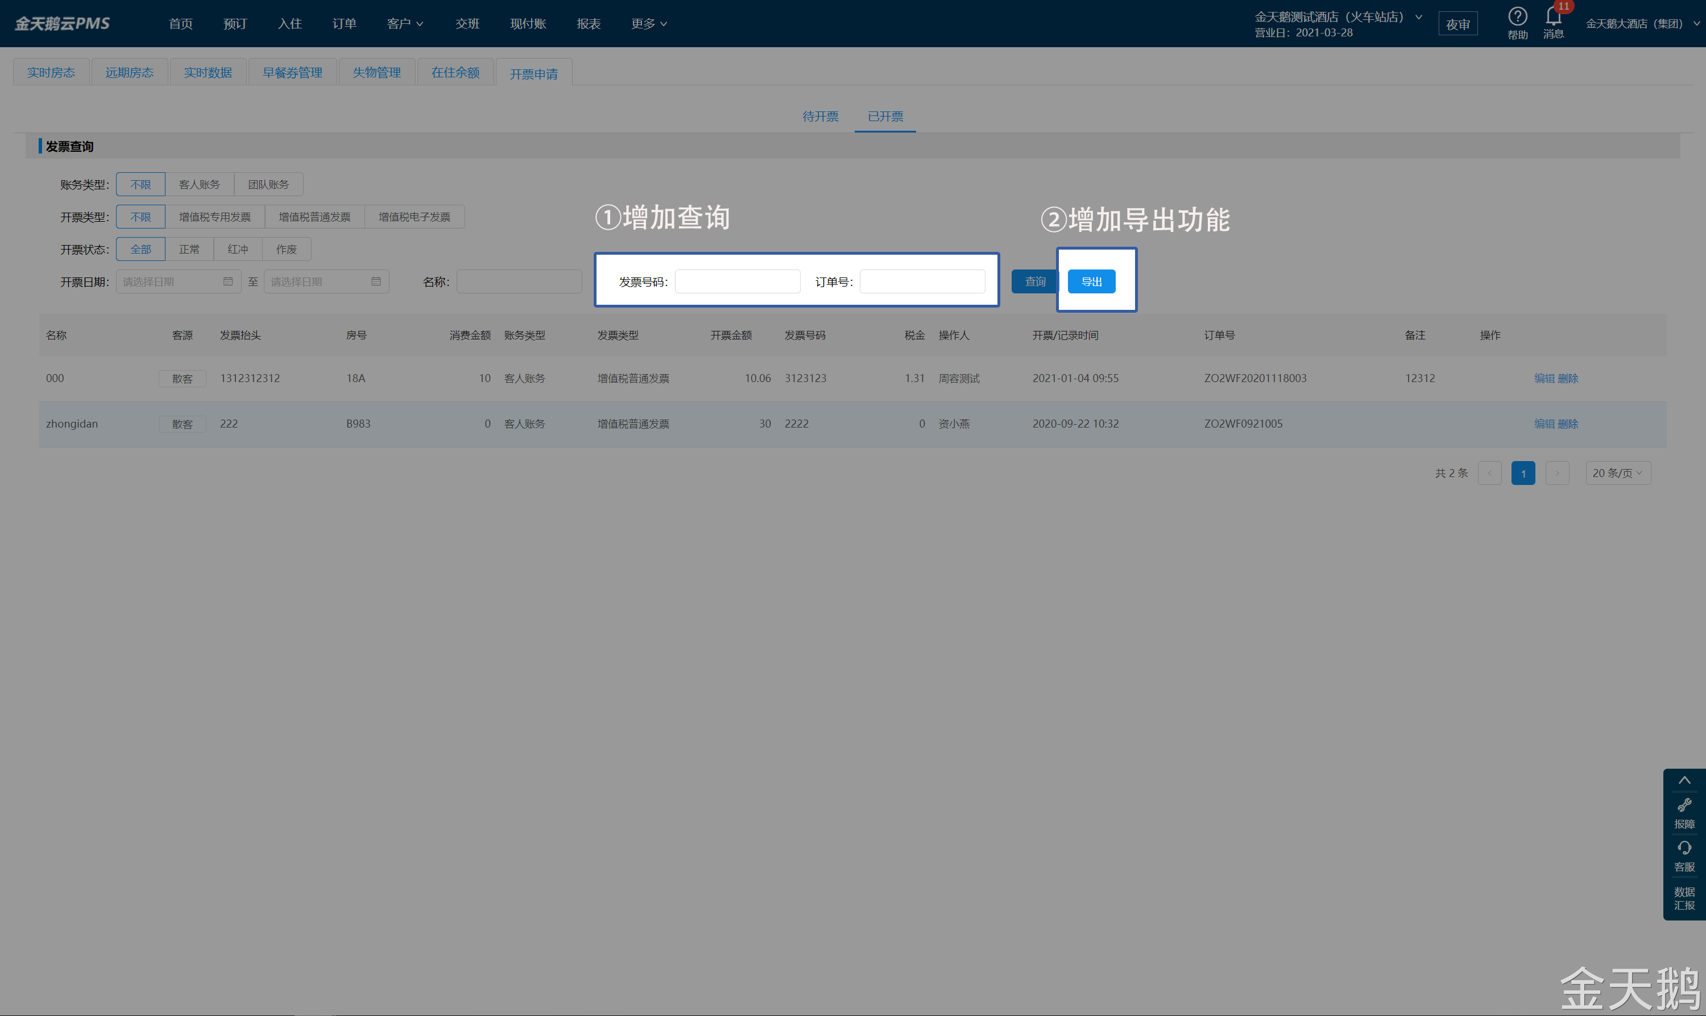Open the 入住 menu
Image resolution: width=1706 pixels, height=1016 pixels.
point(289,23)
